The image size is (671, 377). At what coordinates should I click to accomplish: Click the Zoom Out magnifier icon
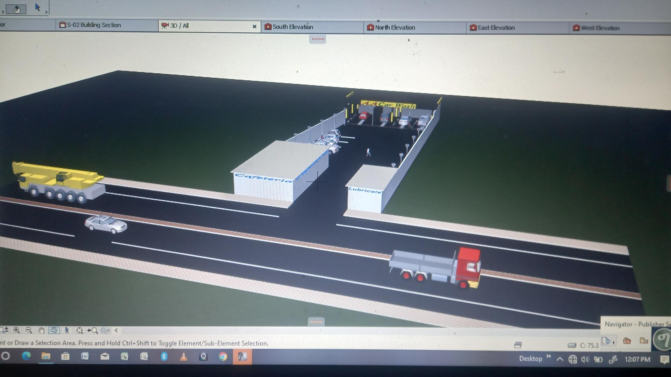pyautogui.click(x=29, y=330)
